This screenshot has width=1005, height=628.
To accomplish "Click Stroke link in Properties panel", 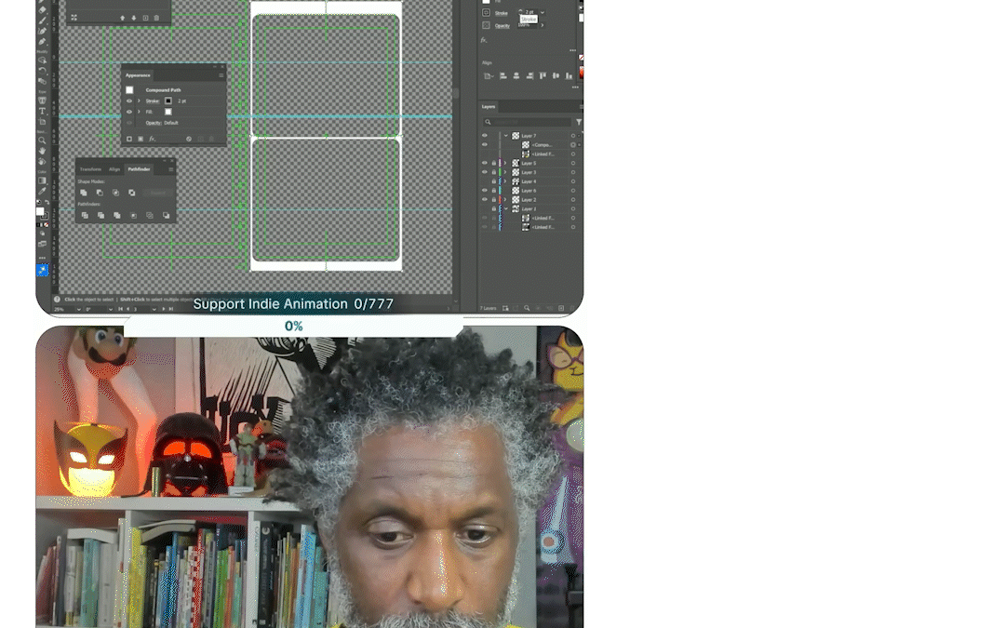I will tap(502, 13).
